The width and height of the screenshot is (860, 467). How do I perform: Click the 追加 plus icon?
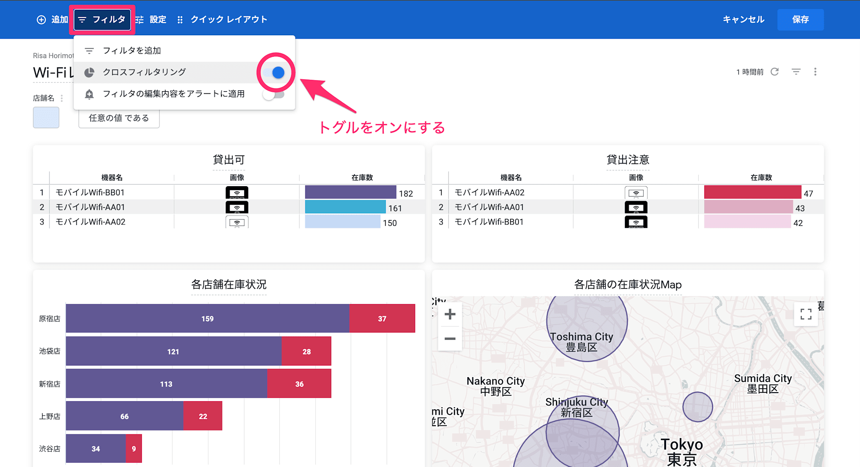point(41,20)
